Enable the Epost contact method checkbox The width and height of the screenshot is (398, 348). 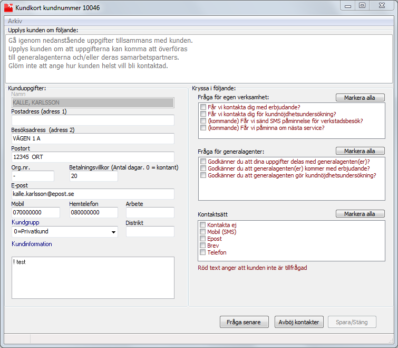tap(202, 239)
